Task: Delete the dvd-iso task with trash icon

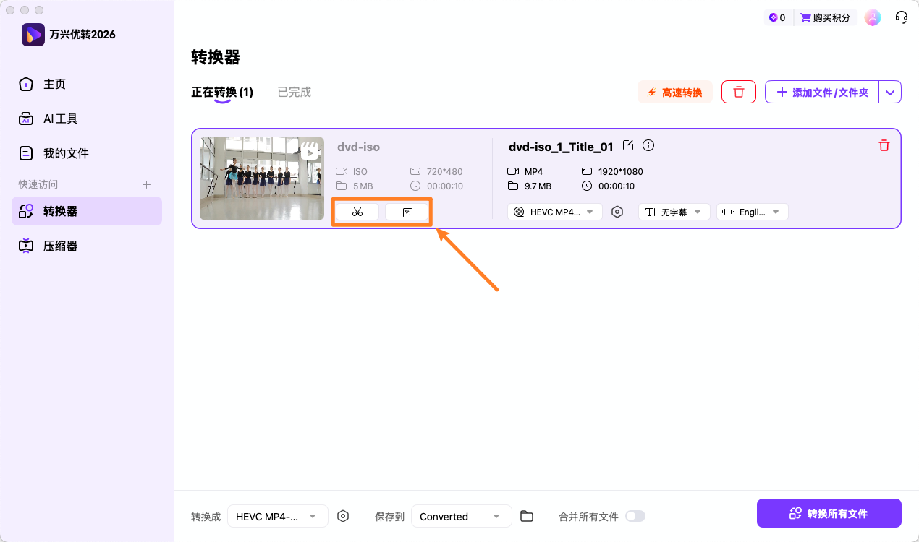Action: 884,145
